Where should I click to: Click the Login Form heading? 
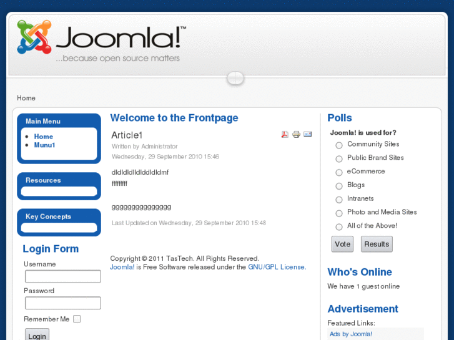[51, 249]
